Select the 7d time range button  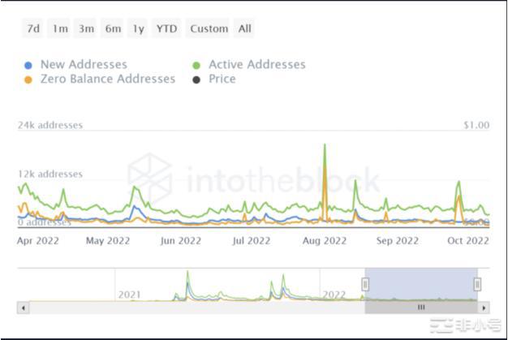click(x=33, y=28)
